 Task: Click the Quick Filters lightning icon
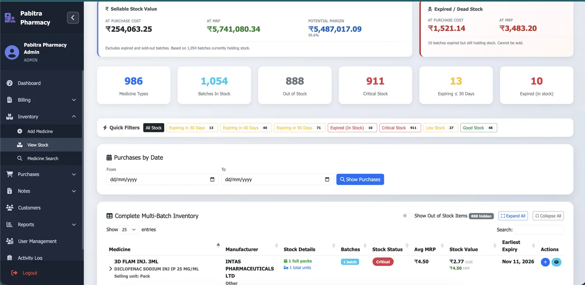105,128
